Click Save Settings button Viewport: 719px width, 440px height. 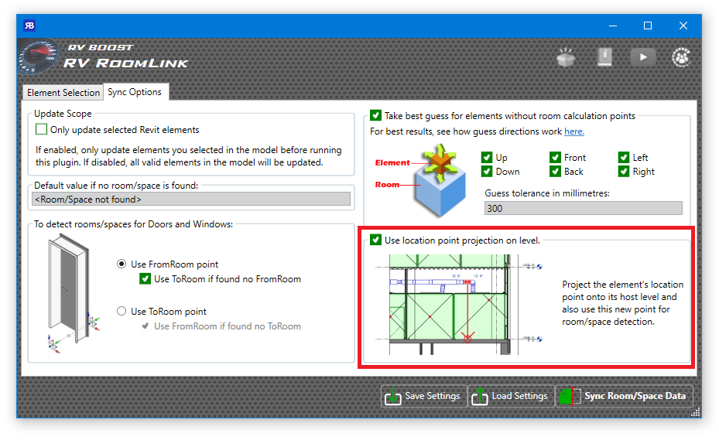(x=423, y=396)
